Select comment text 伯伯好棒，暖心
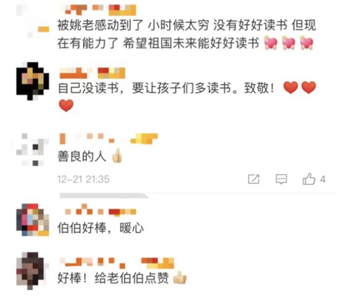 (100, 228)
